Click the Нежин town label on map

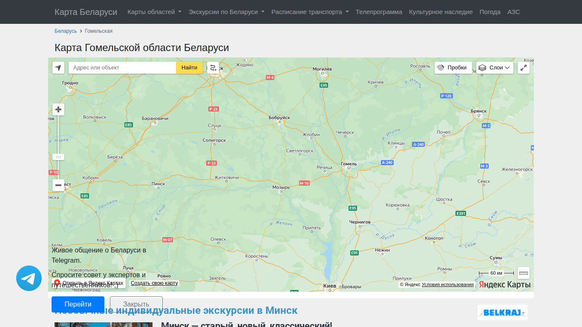coord(382,250)
